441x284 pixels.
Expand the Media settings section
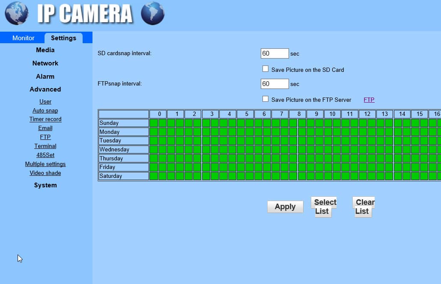[45, 50]
